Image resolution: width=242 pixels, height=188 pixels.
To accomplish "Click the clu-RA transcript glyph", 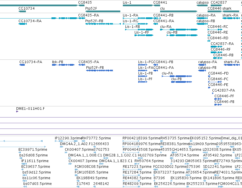I will (179, 30).
